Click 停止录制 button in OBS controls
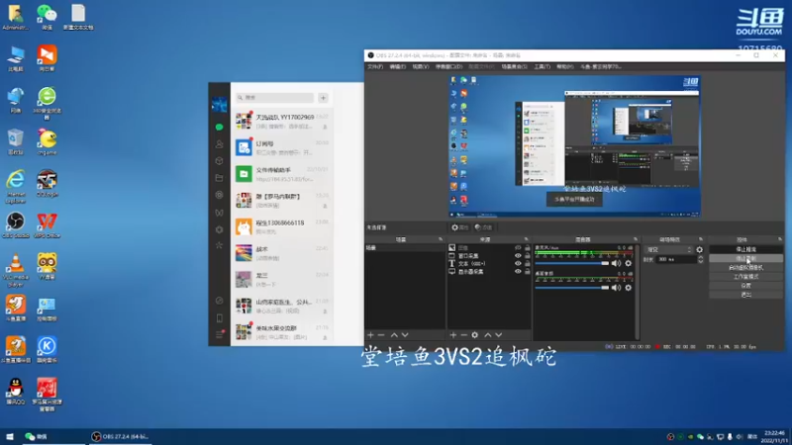 (746, 258)
